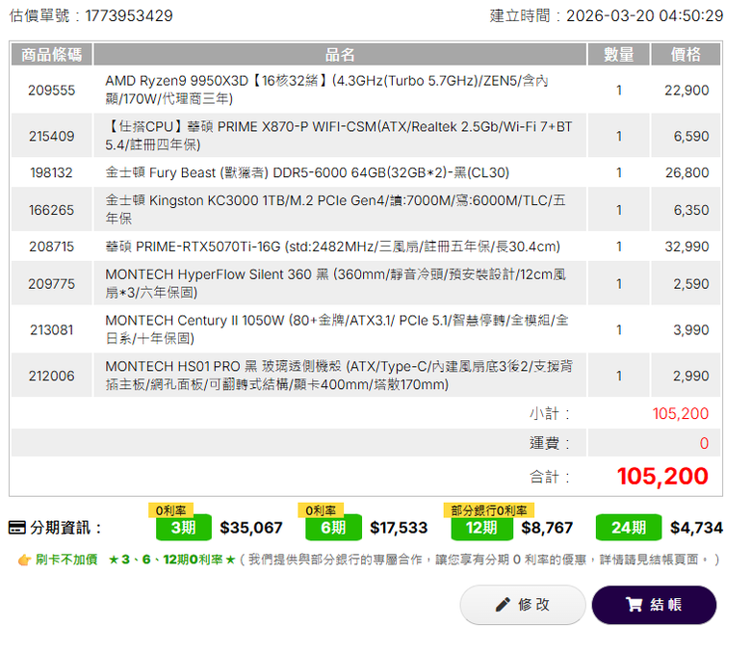Click the 部分銀行0利率 tag

pyautogui.click(x=488, y=510)
